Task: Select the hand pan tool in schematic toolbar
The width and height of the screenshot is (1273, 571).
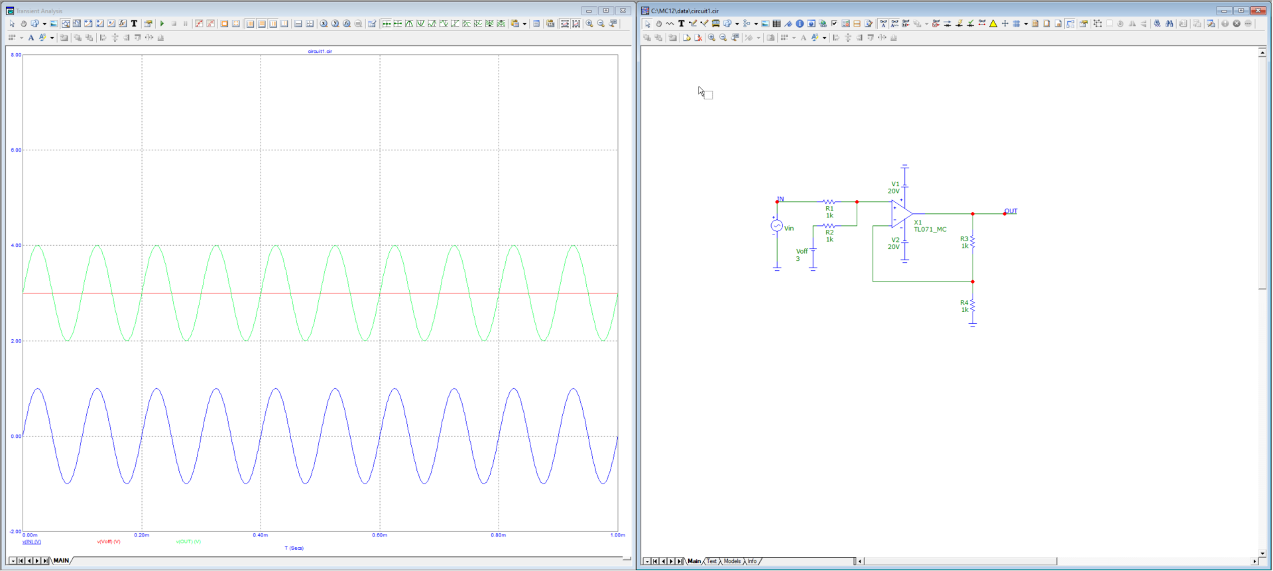Action: tap(658, 24)
